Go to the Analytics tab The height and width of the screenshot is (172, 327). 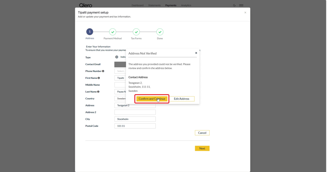(x=186, y=5)
